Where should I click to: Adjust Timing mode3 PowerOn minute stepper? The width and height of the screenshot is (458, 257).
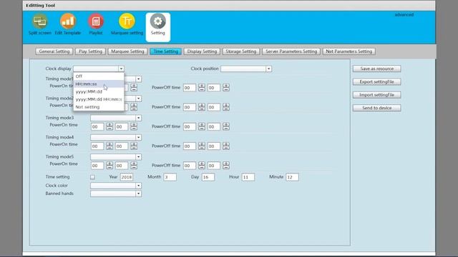(134, 126)
